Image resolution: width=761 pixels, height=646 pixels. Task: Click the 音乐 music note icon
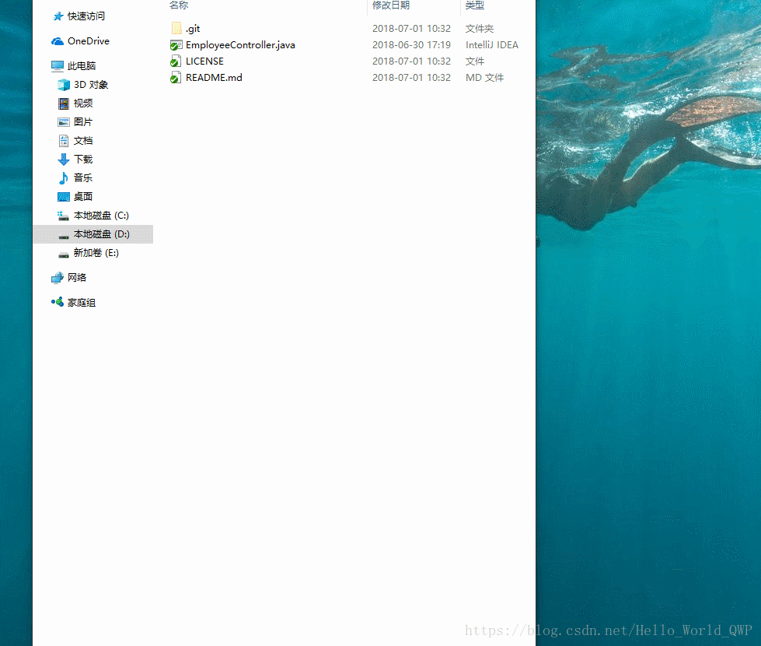pos(64,178)
